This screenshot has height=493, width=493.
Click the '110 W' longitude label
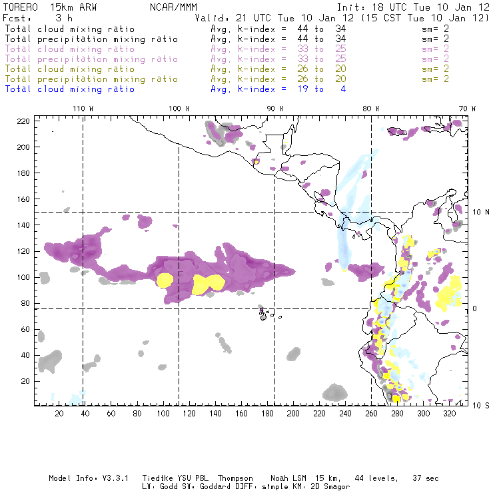tap(83, 109)
